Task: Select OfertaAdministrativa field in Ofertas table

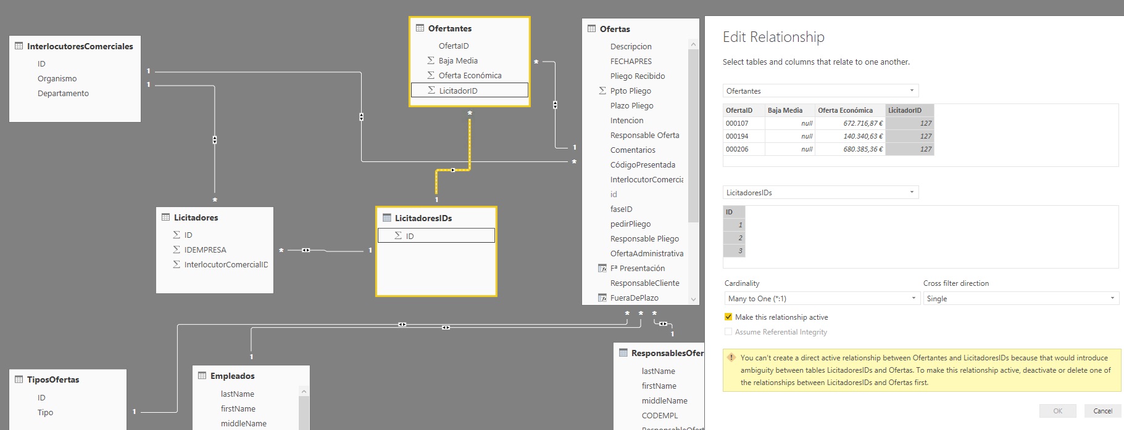Action: click(x=647, y=253)
